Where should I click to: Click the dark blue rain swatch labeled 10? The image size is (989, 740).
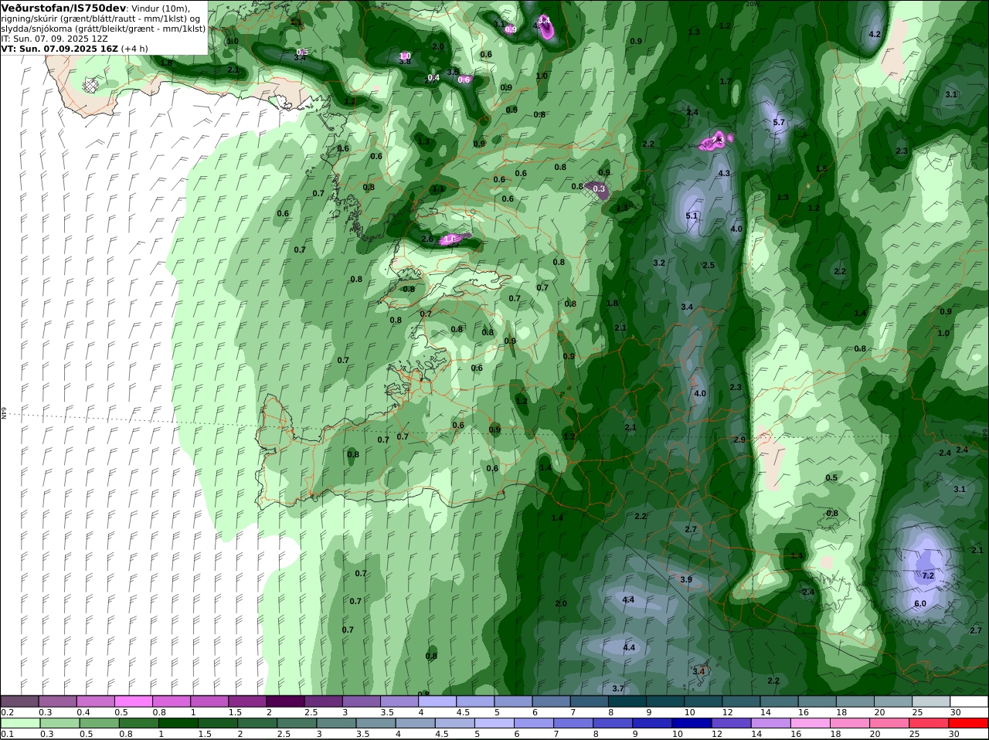pyautogui.click(x=690, y=724)
